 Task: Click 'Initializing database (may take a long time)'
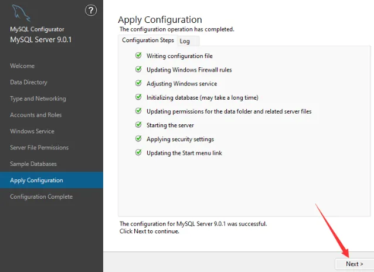(x=202, y=97)
